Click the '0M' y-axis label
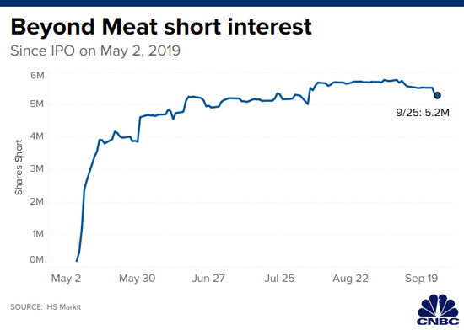The height and width of the screenshot is (330, 464). coord(36,259)
